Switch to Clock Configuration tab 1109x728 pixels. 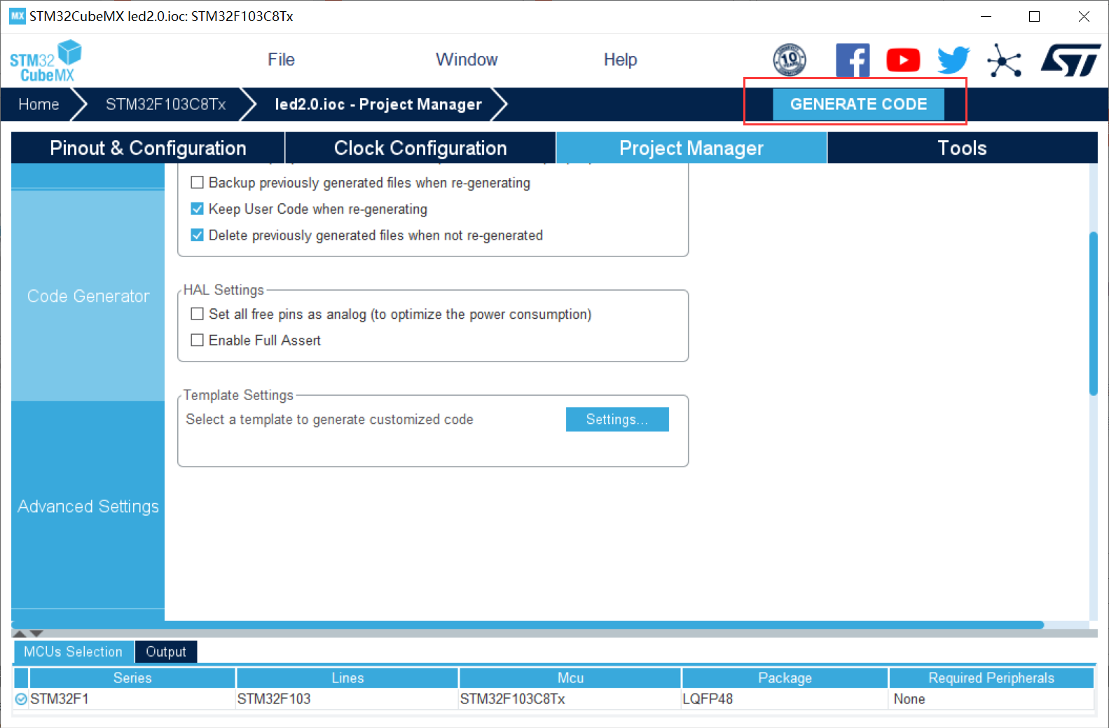pyautogui.click(x=420, y=148)
